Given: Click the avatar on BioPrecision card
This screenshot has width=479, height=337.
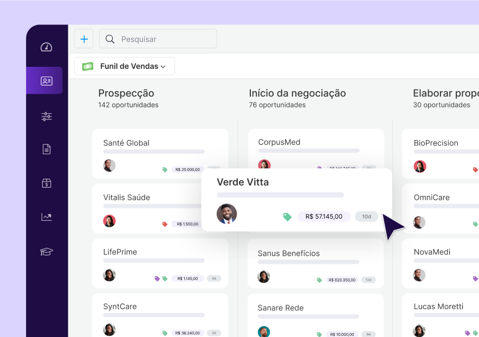Looking at the screenshot, I should (x=420, y=167).
